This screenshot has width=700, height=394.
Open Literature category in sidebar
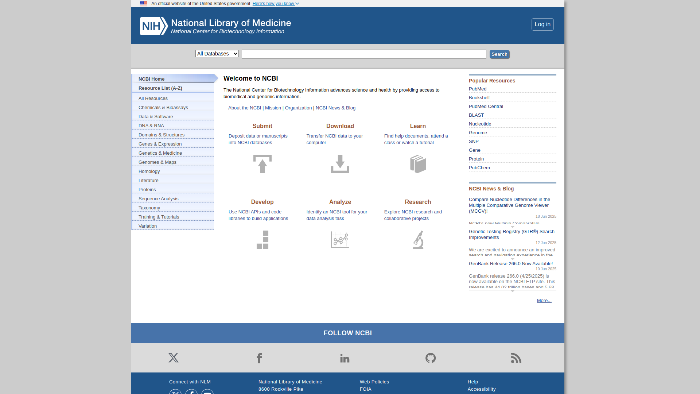[173, 180]
